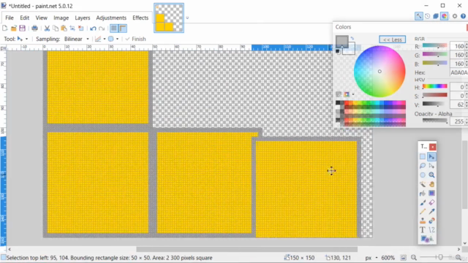Open the Help question mark icon
Screen dimensions: 468x263
point(463,16)
